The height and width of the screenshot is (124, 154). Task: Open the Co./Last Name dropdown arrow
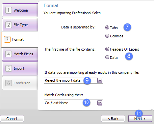point(100,103)
